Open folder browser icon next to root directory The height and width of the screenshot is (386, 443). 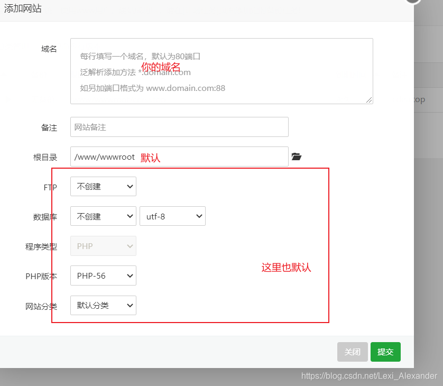click(297, 157)
